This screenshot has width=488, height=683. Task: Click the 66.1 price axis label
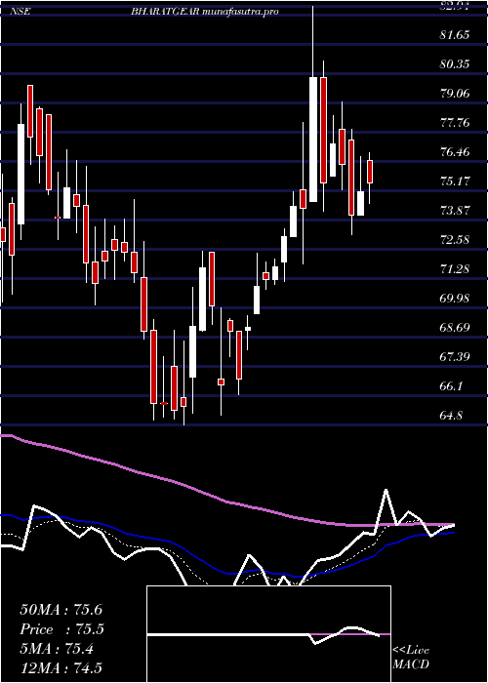click(x=452, y=386)
